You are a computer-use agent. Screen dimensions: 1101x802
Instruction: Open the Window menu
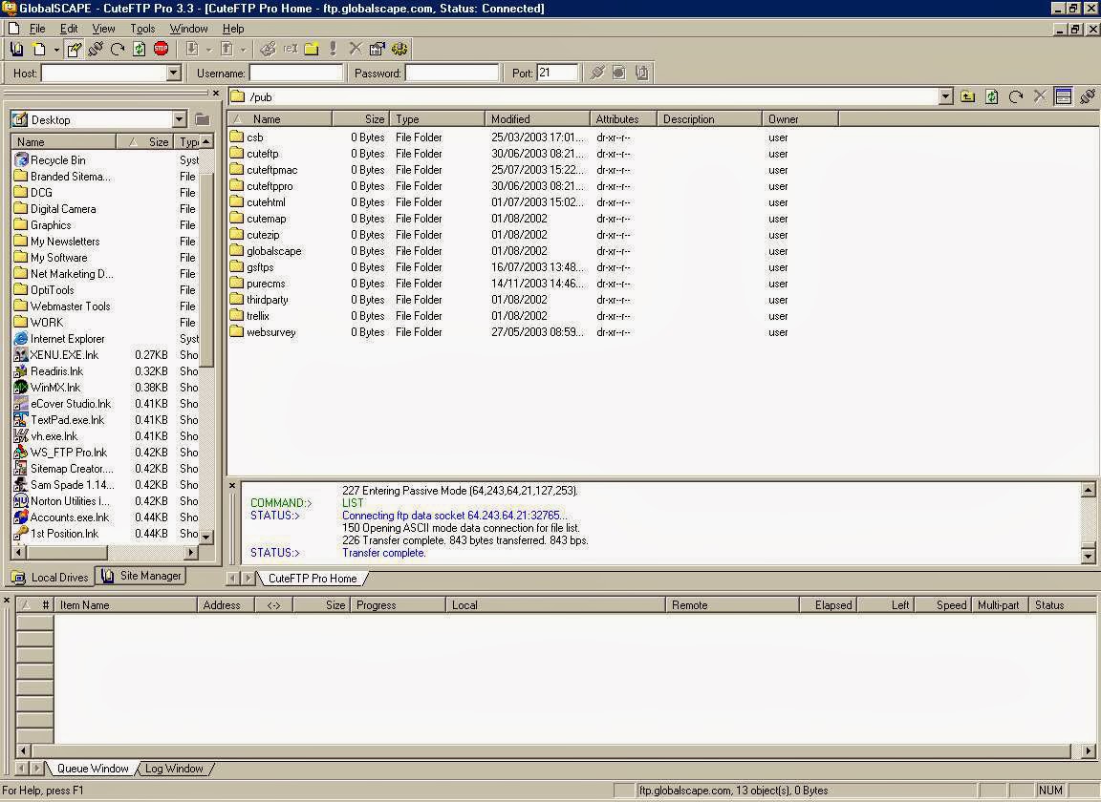pyautogui.click(x=189, y=29)
